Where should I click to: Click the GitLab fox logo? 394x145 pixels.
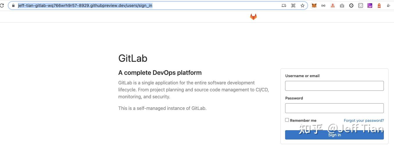pyautogui.click(x=253, y=17)
